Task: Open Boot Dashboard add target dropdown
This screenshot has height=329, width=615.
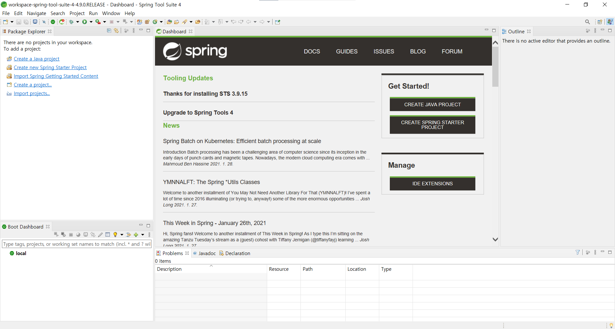Action: tap(143, 235)
